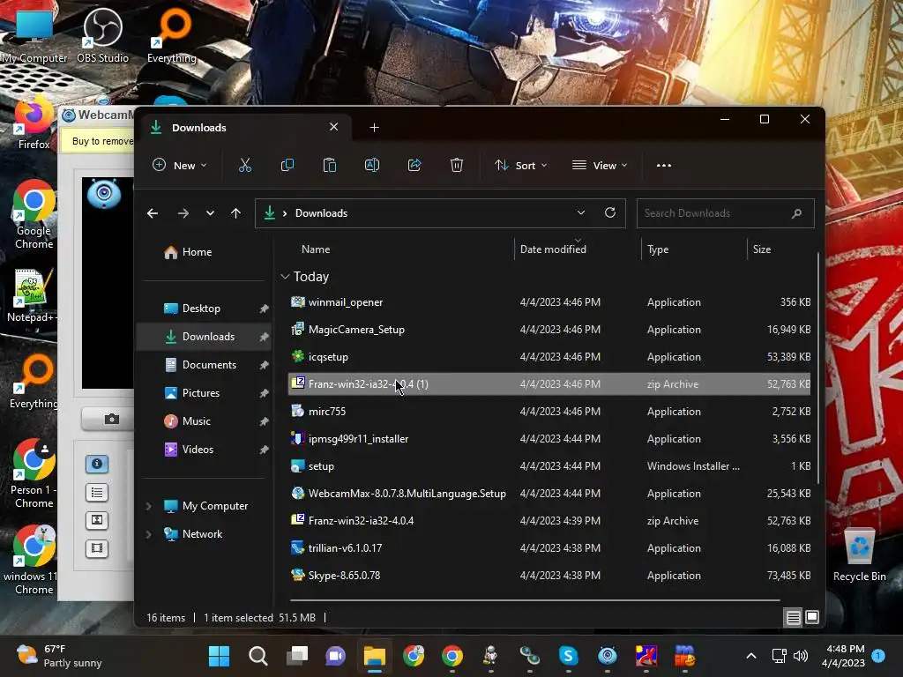Select the Recycle Bin desktop icon
The height and width of the screenshot is (677, 903).
(x=859, y=555)
